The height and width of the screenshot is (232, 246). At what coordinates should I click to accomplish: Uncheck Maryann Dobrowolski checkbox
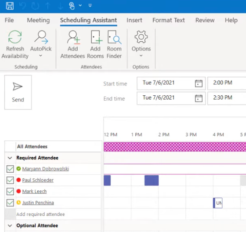[x=10, y=169]
